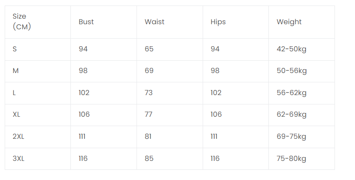
Task: Select the Bust column header
Action: 86,22
